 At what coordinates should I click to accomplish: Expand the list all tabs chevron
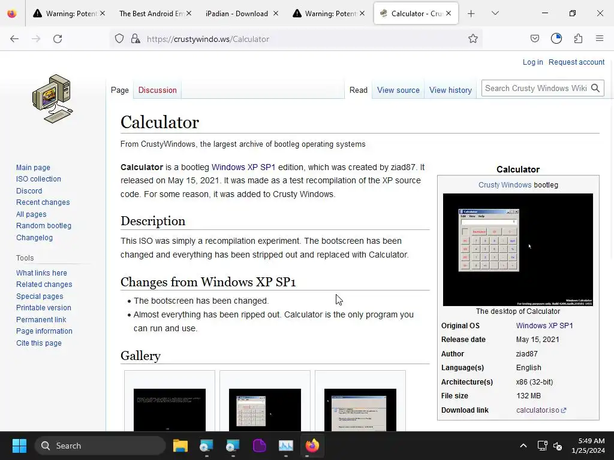pos(495,14)
